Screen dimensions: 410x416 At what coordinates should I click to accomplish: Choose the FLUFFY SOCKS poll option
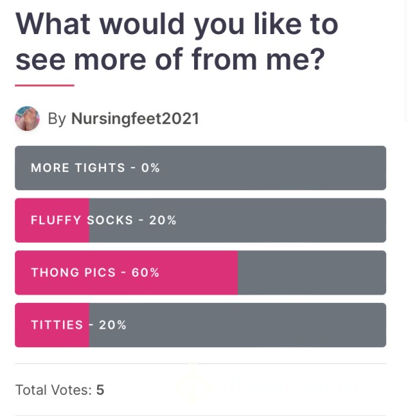pyautogui.click(x=200, y=220)
